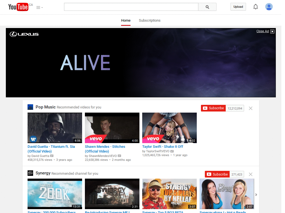Click Pop Music subscriber count 12,212,094

235,108
